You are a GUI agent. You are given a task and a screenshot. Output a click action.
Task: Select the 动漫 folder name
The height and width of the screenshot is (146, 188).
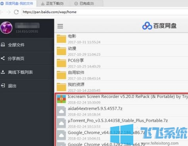72,49
